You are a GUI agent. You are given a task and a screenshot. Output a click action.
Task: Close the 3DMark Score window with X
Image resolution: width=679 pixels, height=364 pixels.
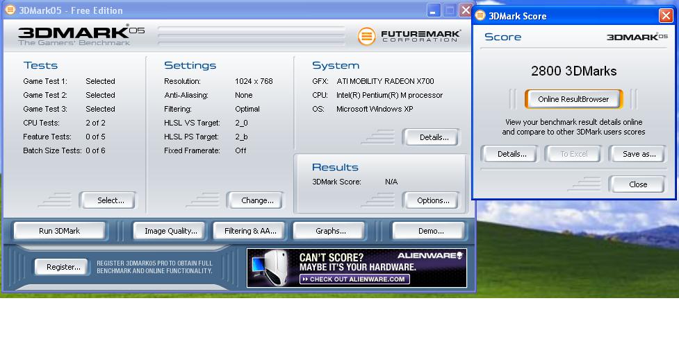tap(666, 16)
